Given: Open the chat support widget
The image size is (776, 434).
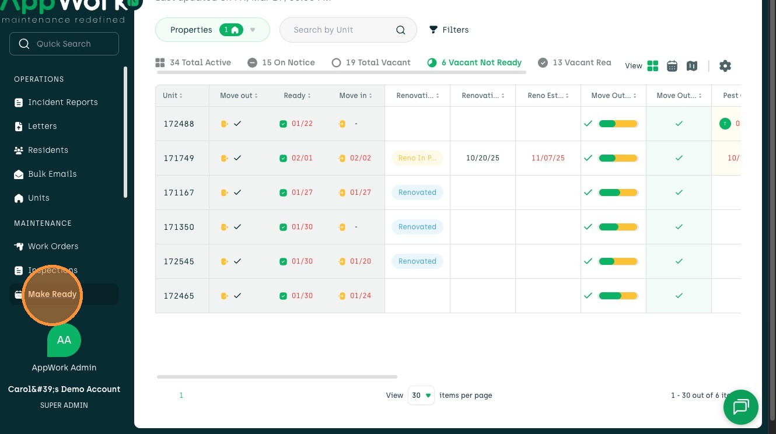Looking at the screenshot, I should pyautogui.click(x=740, y=407).
